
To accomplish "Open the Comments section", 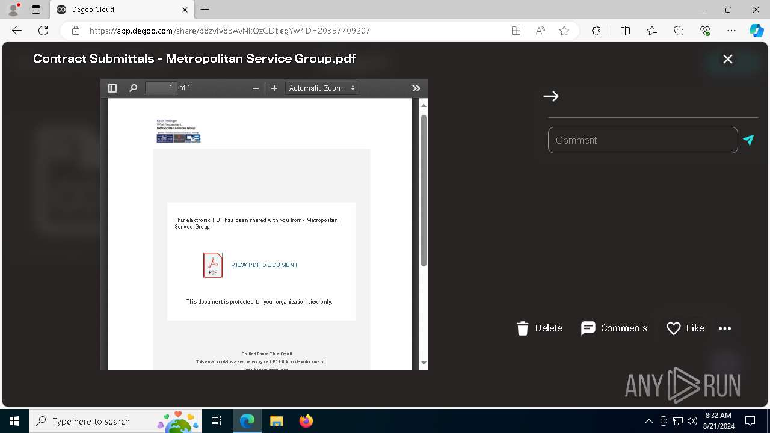I will pyautogui.click(x=614, y=328).
